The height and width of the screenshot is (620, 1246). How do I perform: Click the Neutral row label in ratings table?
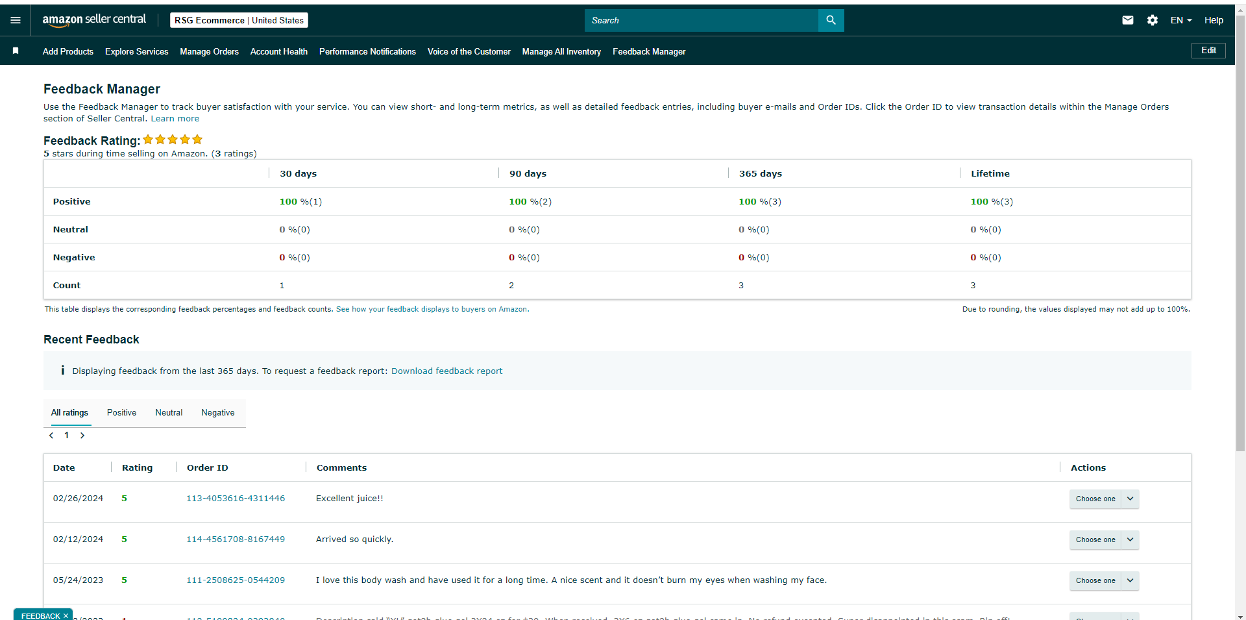tap(71, 229)
